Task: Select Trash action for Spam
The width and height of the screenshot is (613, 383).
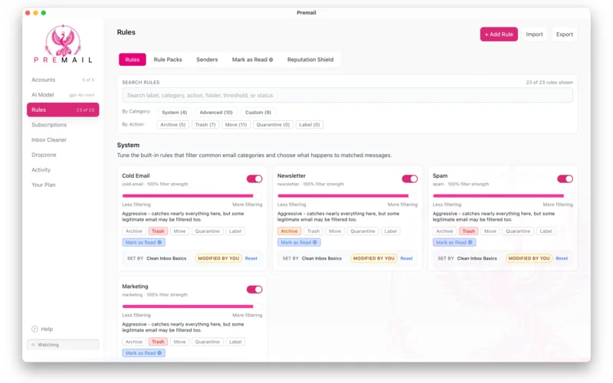Action: coord(468,231)
